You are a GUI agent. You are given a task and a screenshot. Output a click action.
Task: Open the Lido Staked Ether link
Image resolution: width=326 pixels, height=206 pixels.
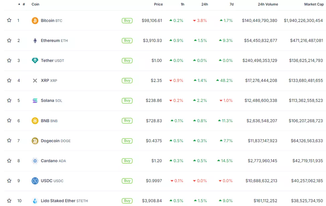tap(58, 201)
